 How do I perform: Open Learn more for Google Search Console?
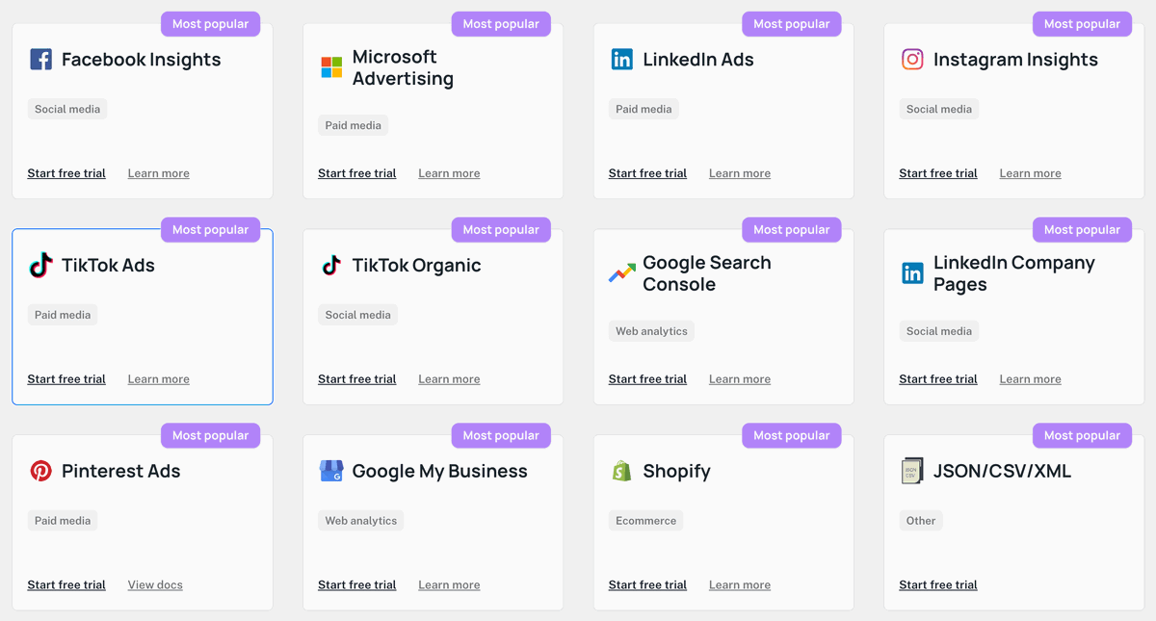pyautogui.click(x=739, y=378)
